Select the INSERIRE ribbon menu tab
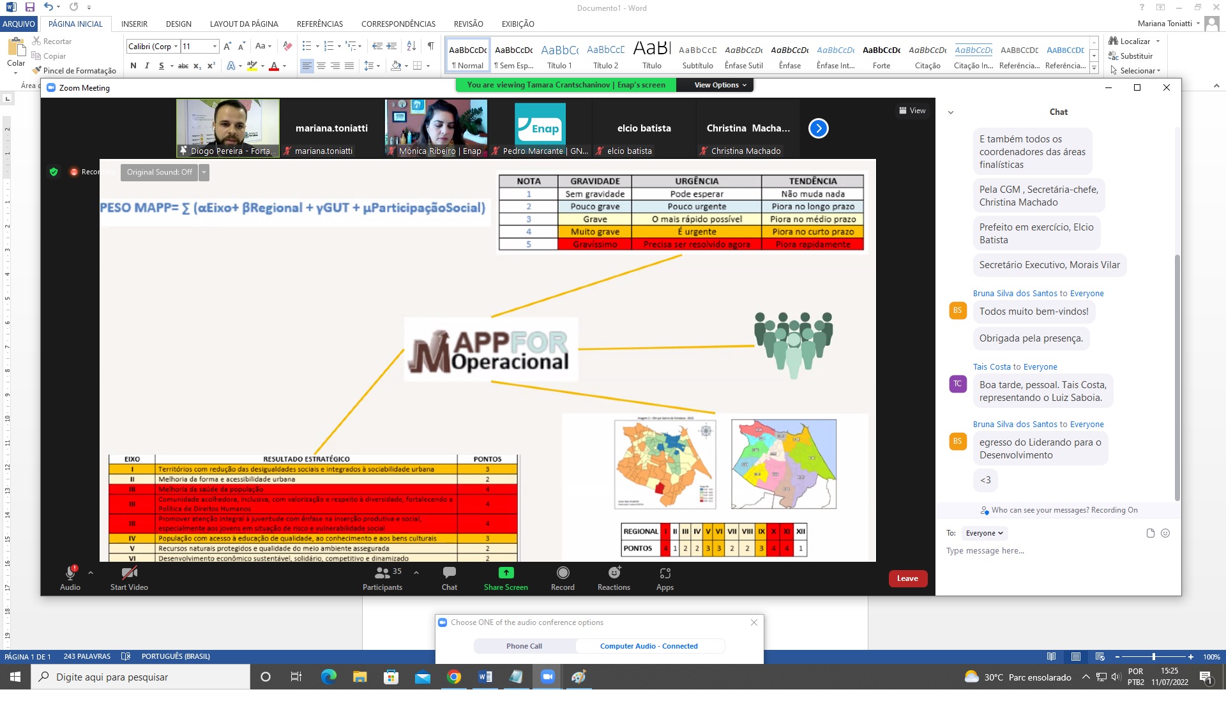Image resolution: width=1226 pixels, height=715 pixels. coord(133,23)
